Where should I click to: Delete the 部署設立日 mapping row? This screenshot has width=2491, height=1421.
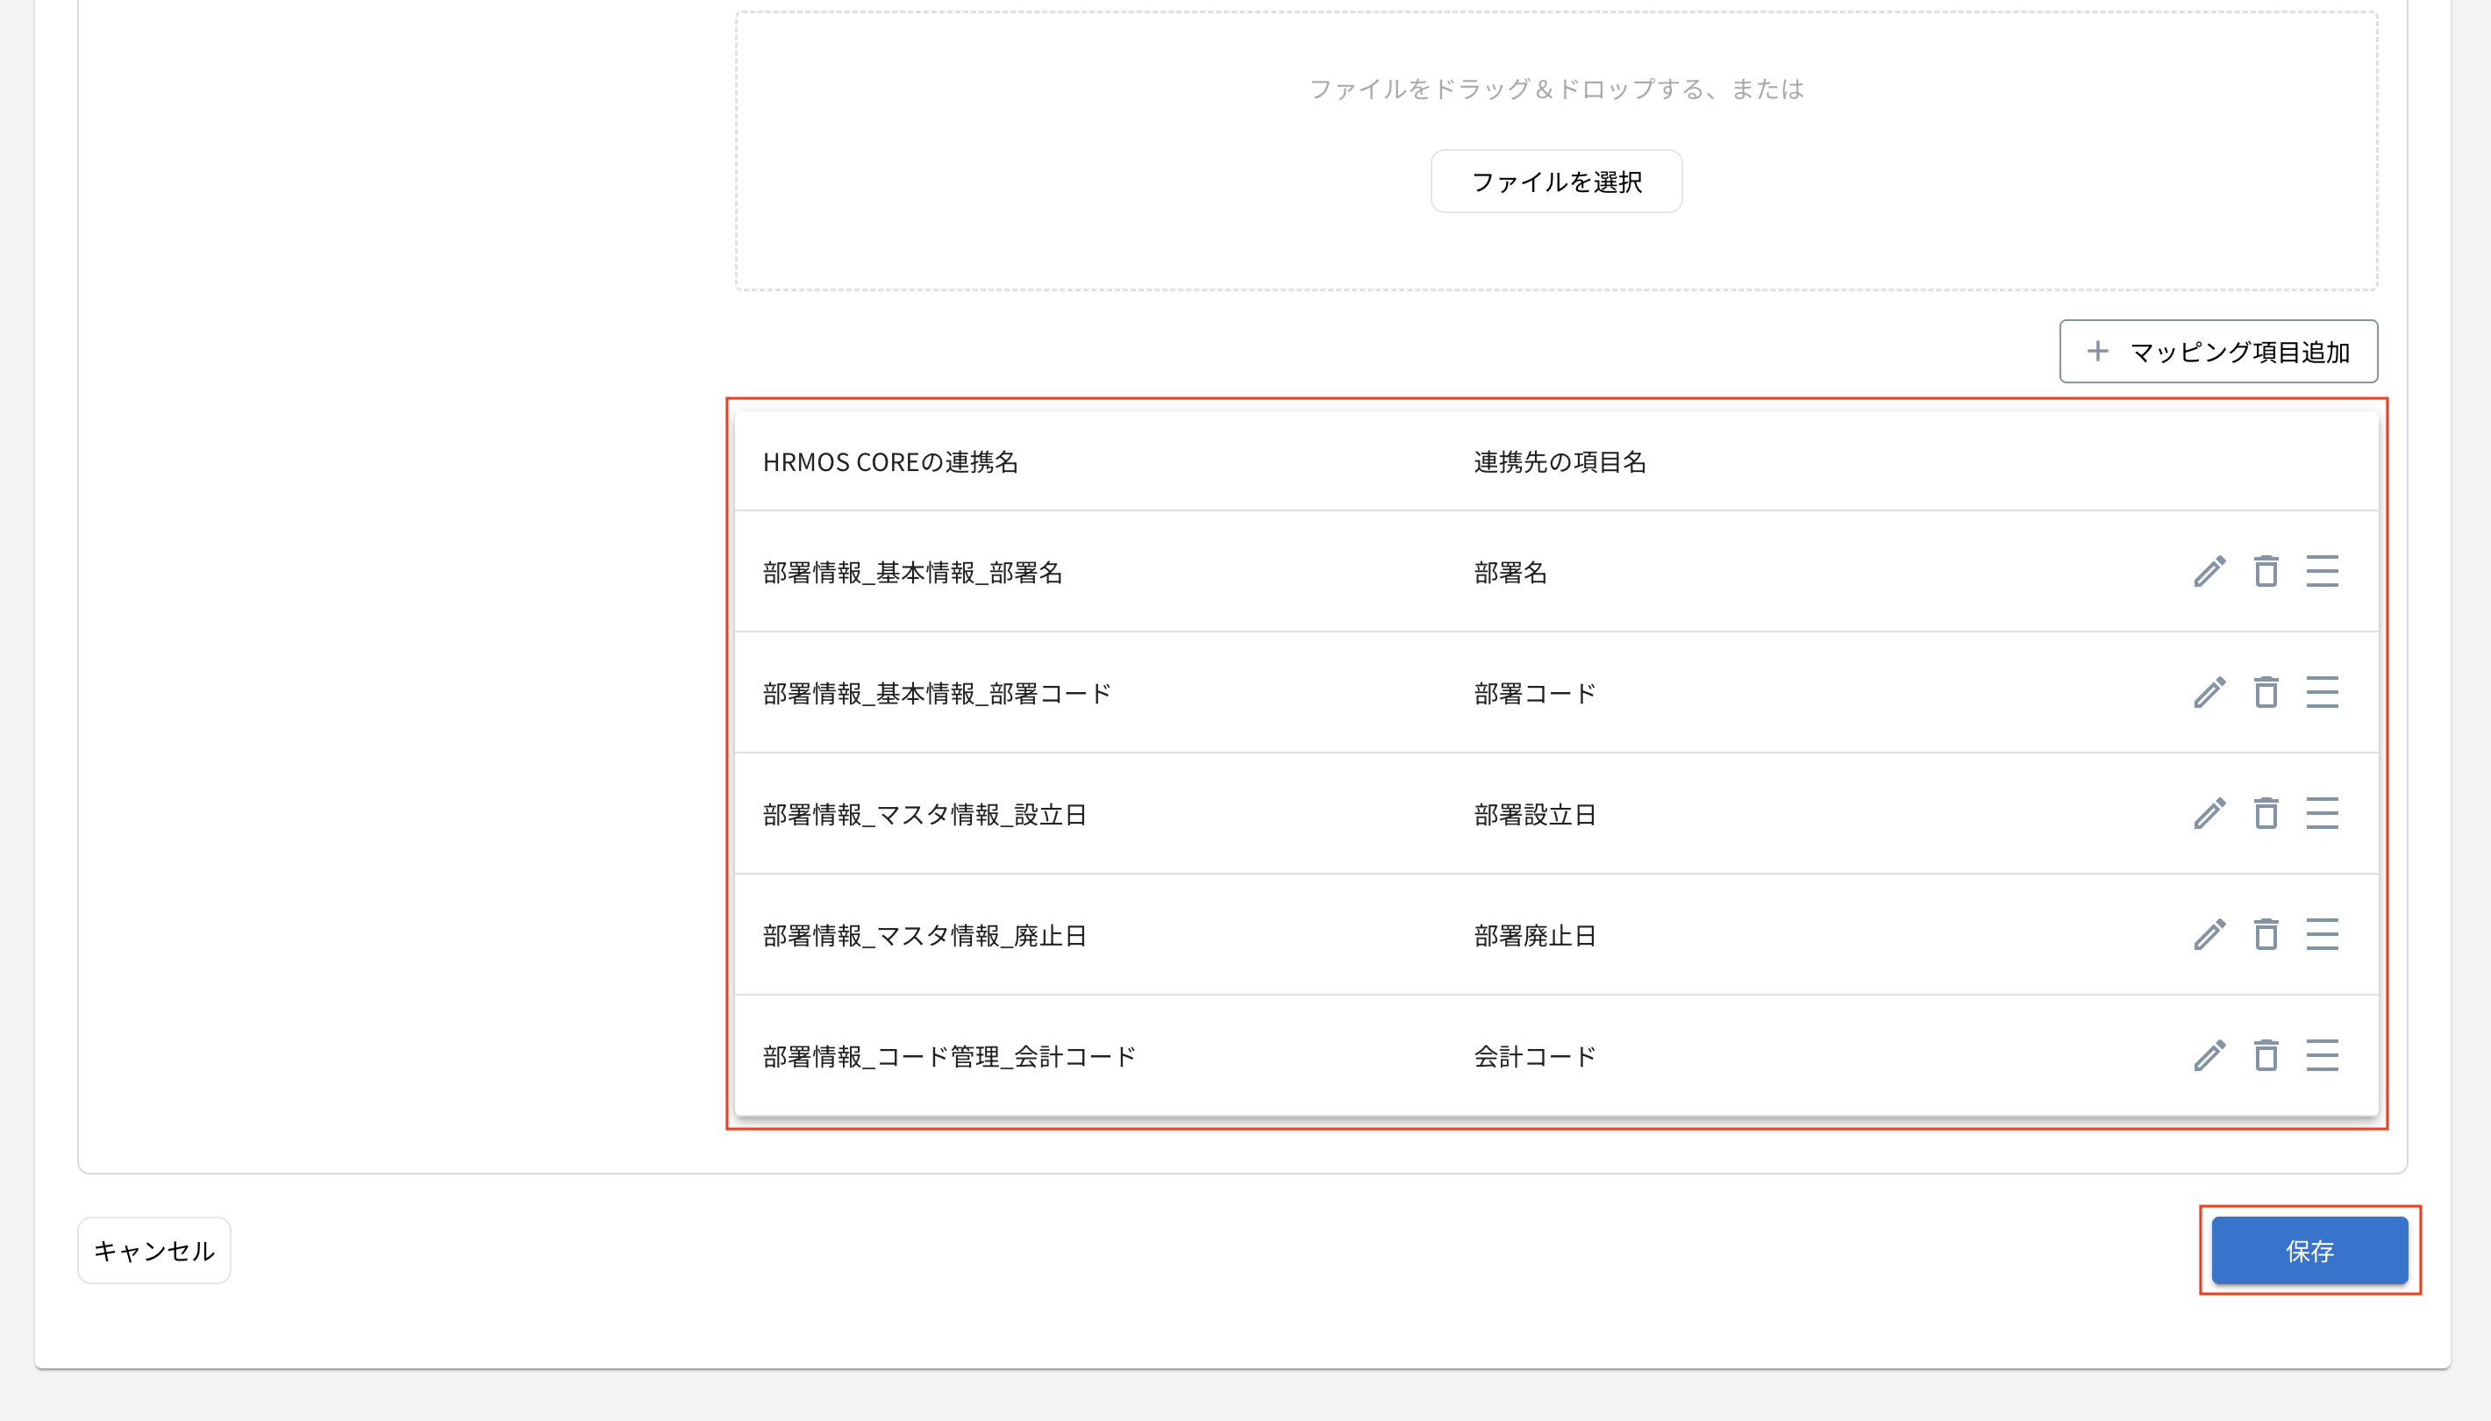[x=2266, y=813]
